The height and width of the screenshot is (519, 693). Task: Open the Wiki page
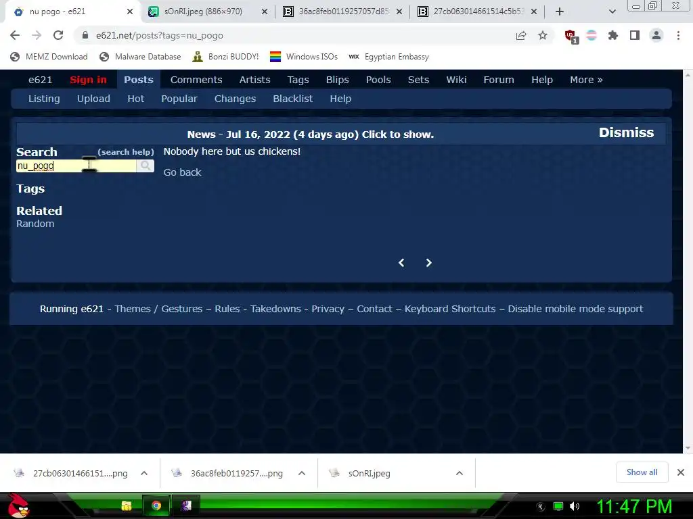pyautogui.click(x=456, y=80)
